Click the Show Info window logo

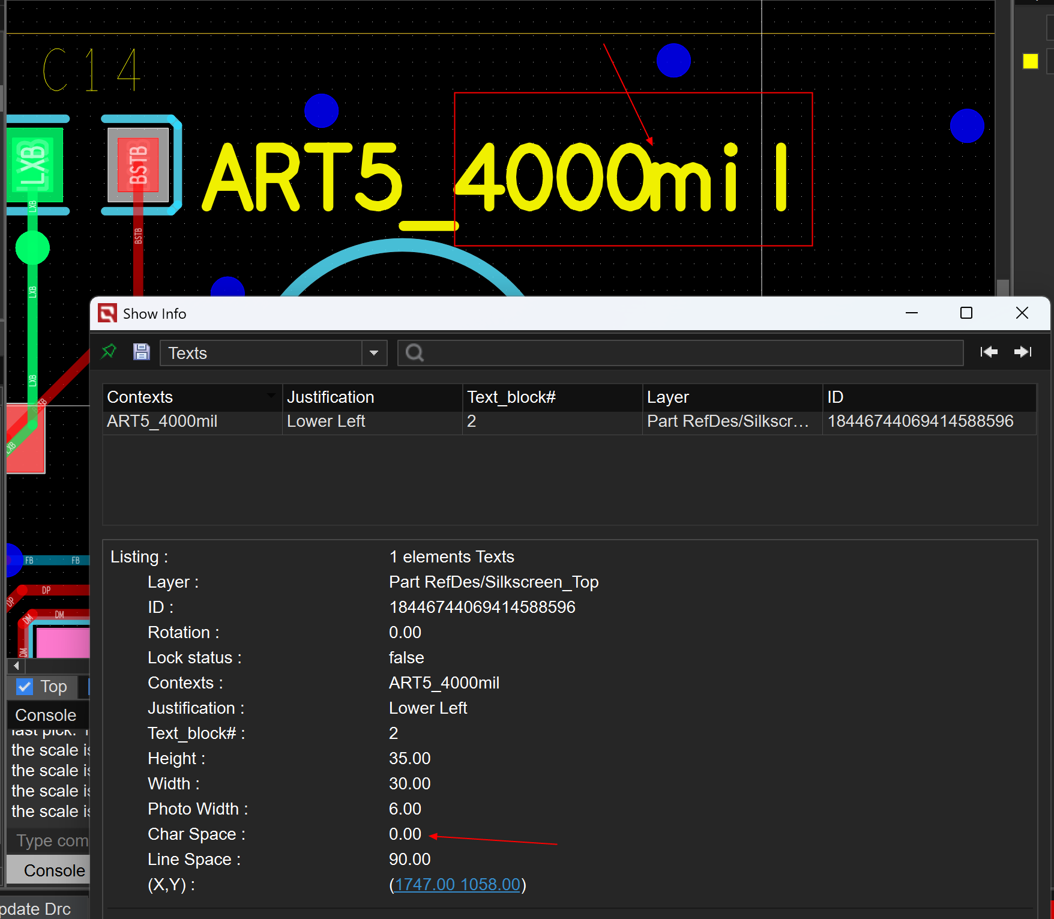tap(107, 313)
